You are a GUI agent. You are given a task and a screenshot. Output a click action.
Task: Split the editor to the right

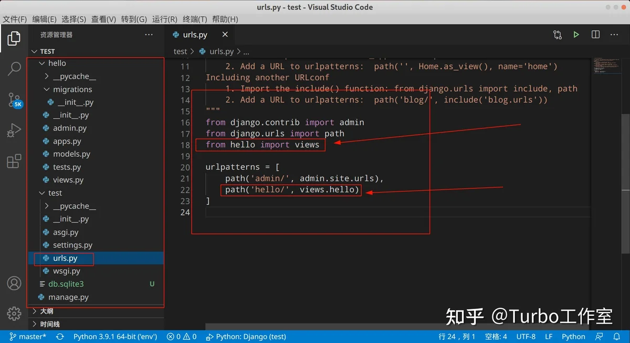(595, 35)
